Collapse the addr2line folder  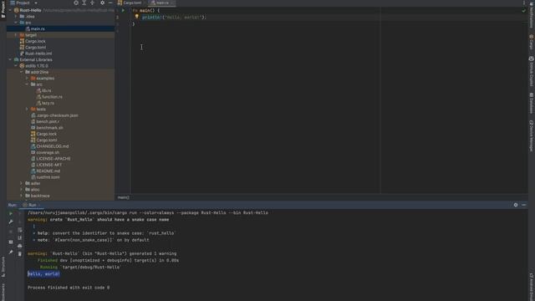click(x=21, y=72)
